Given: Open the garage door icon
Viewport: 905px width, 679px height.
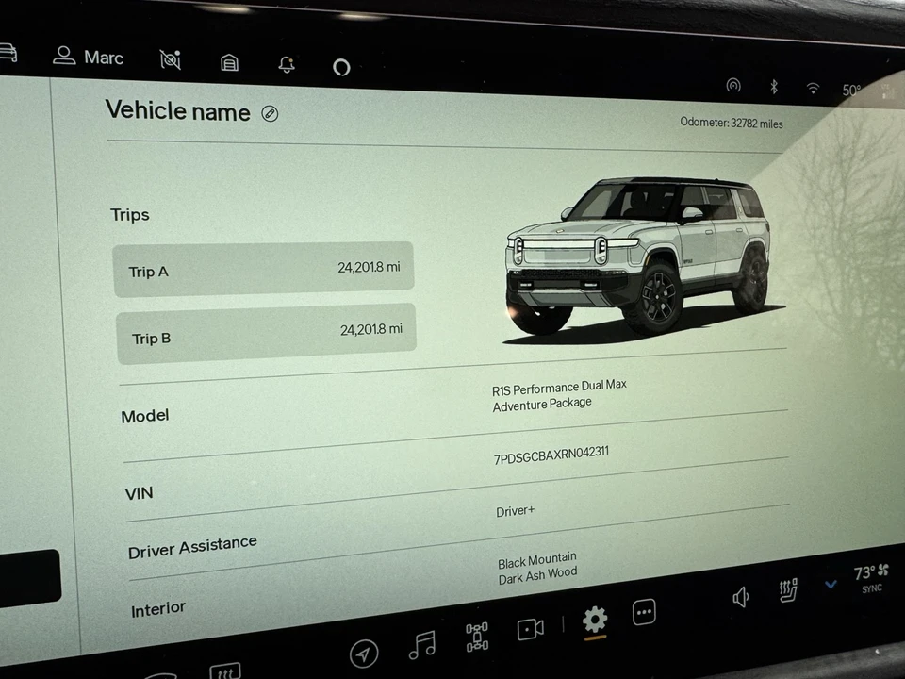Looking at the screenshot, I should point(230,62).
